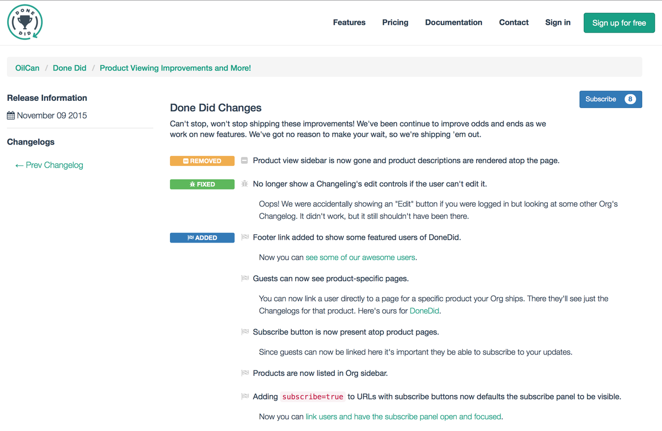Open the DoneDid product link
662x431 pixels.
[425, 311]
